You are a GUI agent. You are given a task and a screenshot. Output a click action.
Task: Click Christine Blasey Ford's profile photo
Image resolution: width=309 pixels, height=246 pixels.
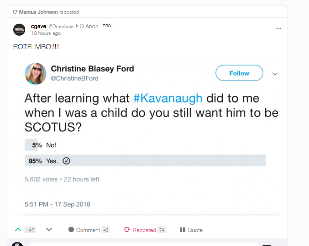[x=35, y=74]
